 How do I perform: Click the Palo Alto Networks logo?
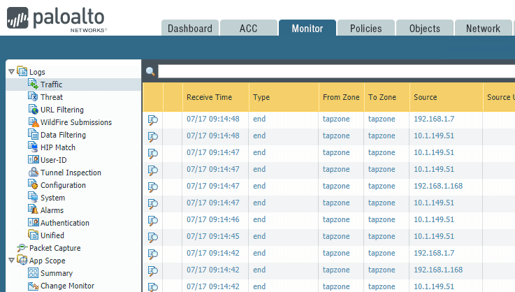[x=56, y=20]
